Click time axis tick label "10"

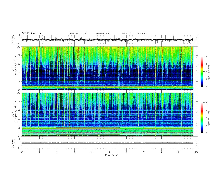pyautogui.click(x=196, y=152)
